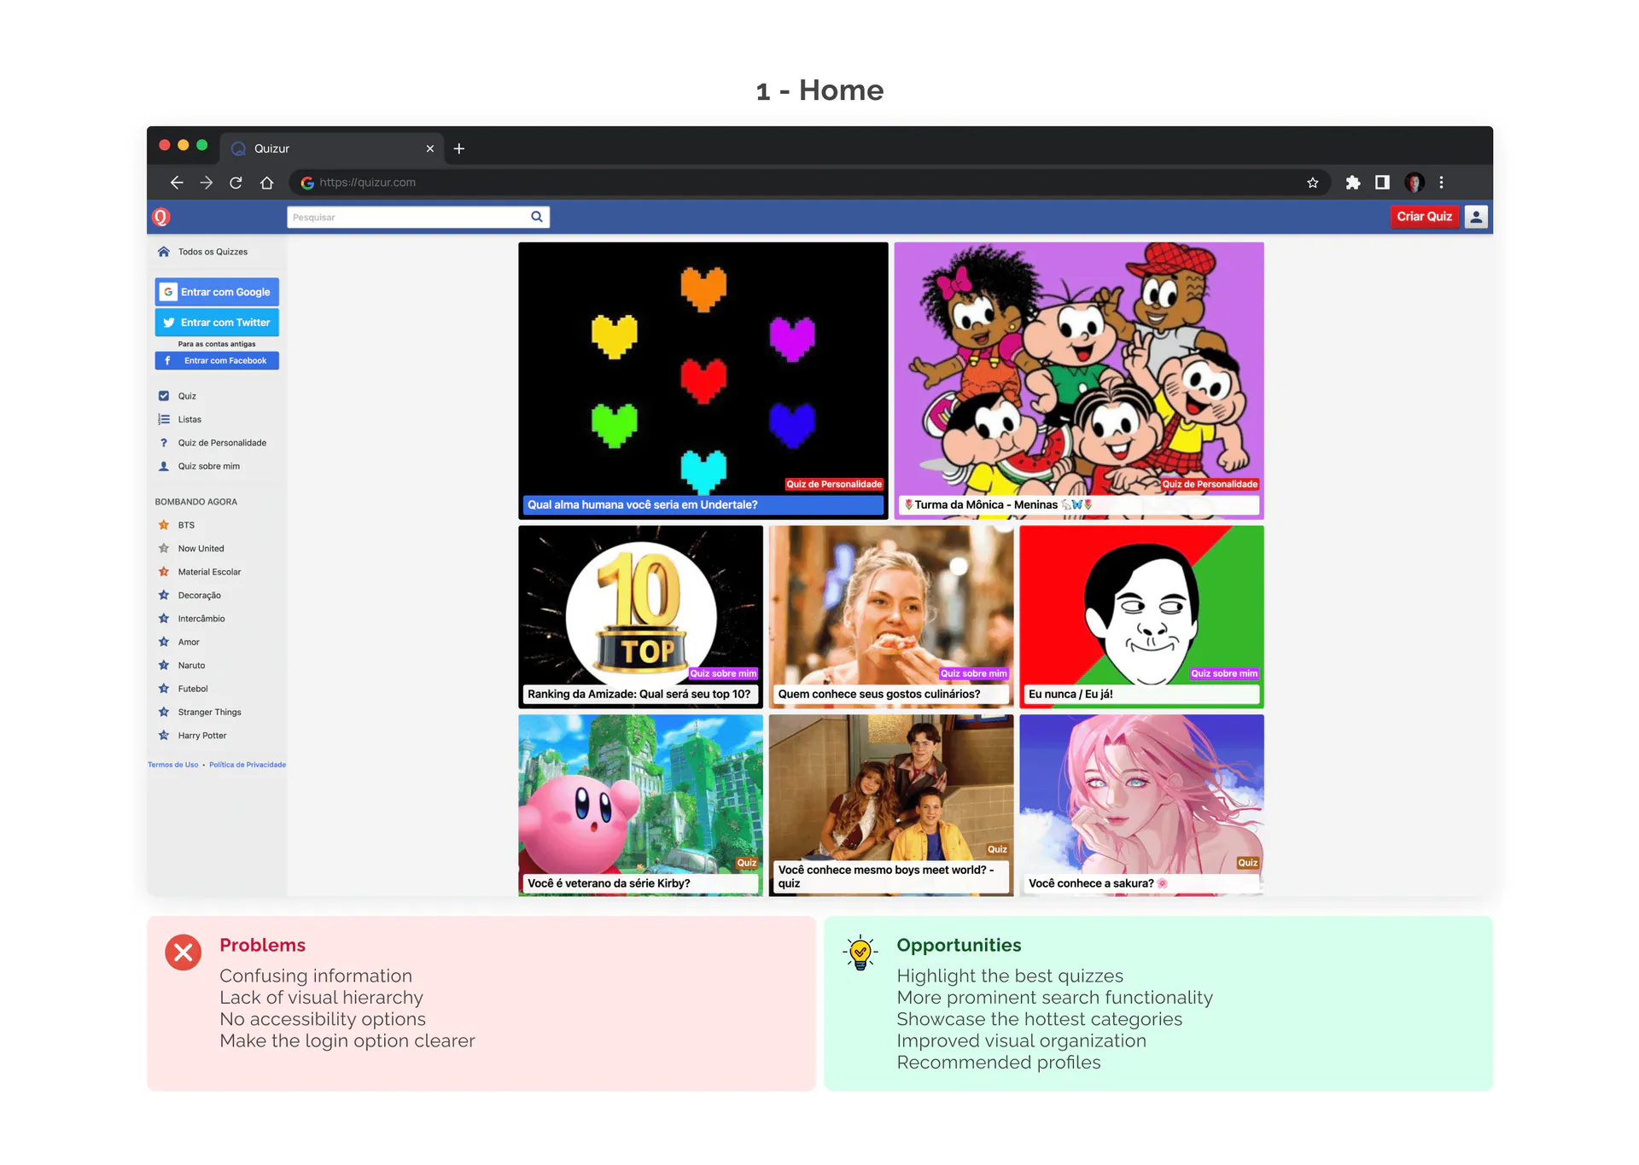Click the home icon beside Todos os Quizzes
Image resolution: width=1639 pixels, height=1165 pixels.
click(x=164, y=252)
